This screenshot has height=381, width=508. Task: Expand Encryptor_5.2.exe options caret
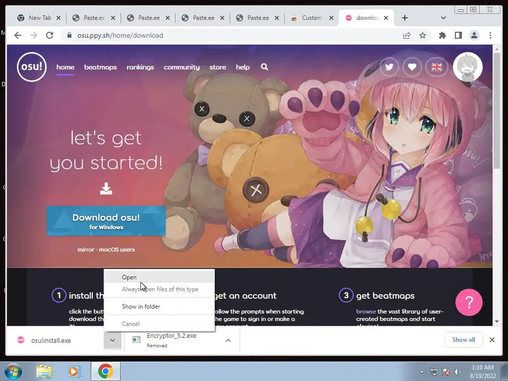pyautogui.click(x=228, y=340)
